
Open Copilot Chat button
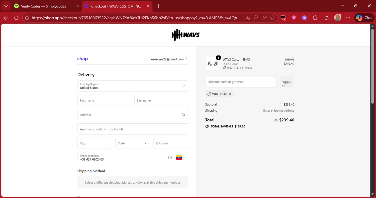click(x=364, y=18)
